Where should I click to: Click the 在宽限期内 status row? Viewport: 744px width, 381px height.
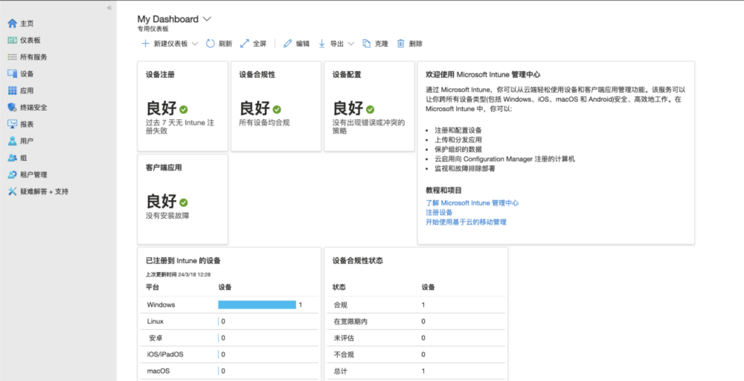416,321
